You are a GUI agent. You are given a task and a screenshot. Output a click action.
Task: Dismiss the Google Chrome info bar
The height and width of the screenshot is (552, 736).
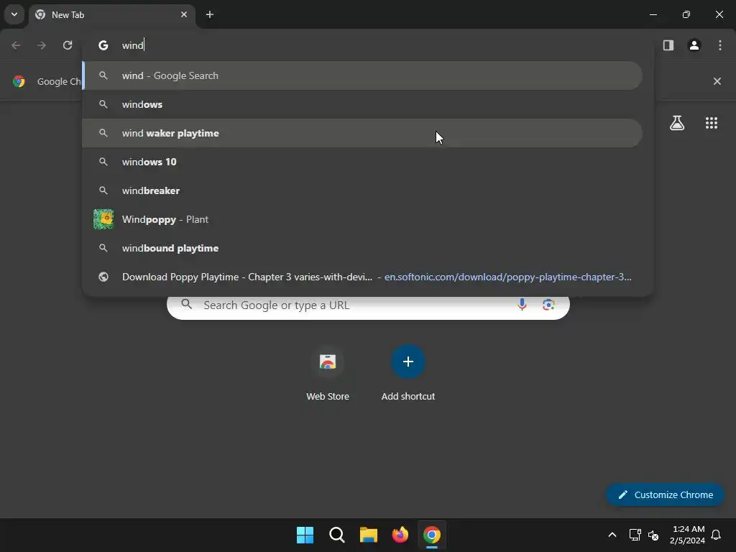[717, 81]
